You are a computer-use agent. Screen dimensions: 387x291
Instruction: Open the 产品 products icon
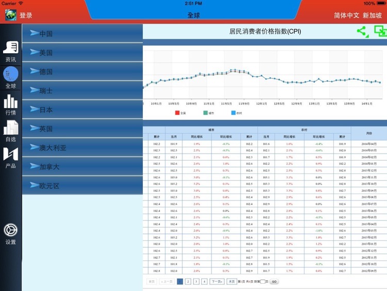coord(11,158)
